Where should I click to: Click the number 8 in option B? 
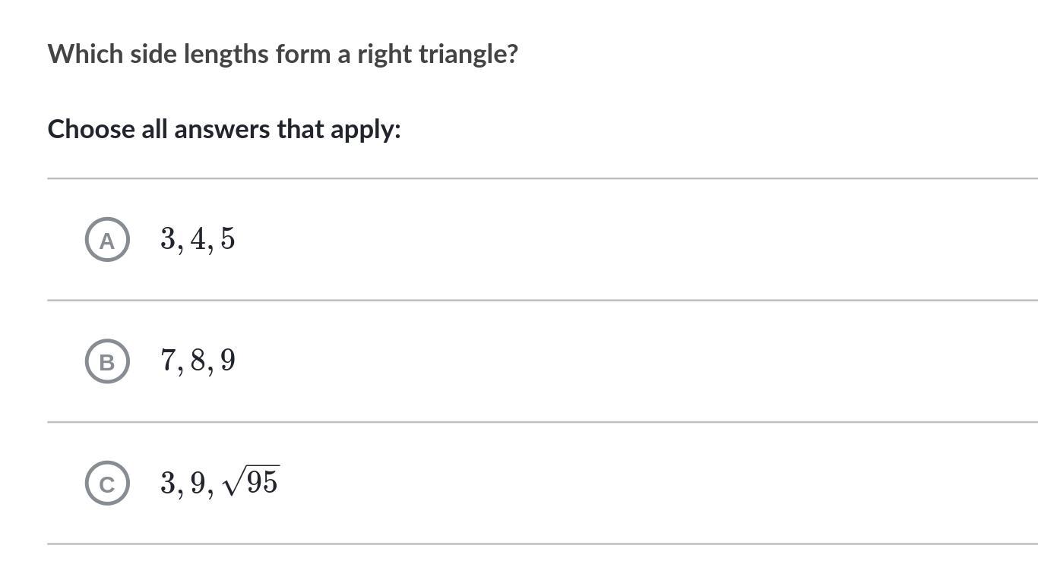pos(198,360)
